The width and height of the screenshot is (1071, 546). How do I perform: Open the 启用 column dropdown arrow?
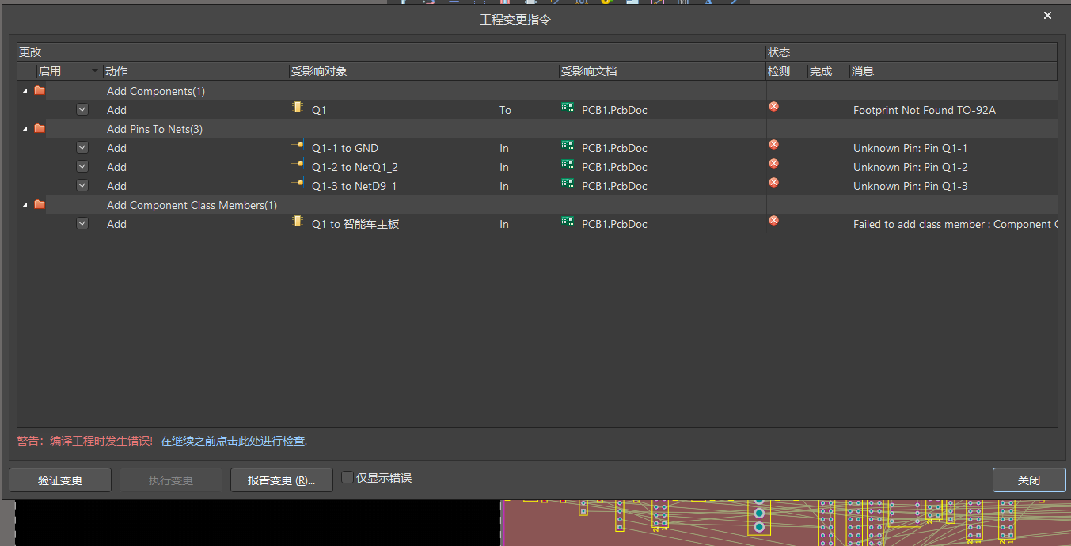coord(95,71)
